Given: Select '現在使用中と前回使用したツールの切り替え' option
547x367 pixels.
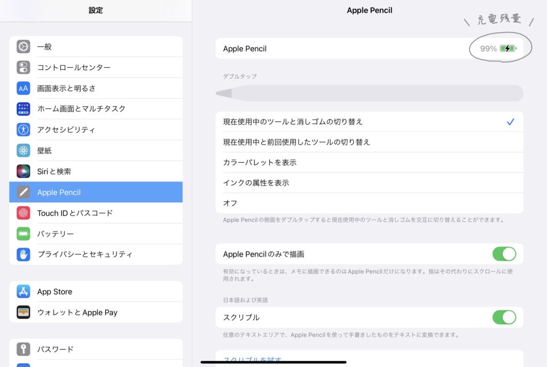Looking at the screenshot, I should pos(370,142).
